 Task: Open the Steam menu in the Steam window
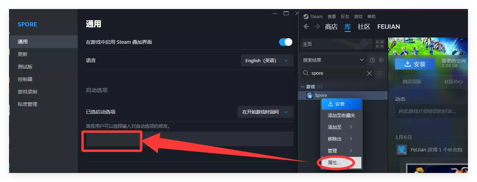point(316,16)
